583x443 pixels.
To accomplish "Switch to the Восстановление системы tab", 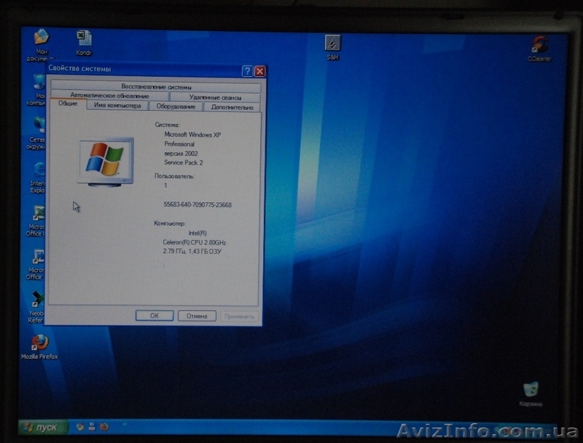I will [156, 86].
